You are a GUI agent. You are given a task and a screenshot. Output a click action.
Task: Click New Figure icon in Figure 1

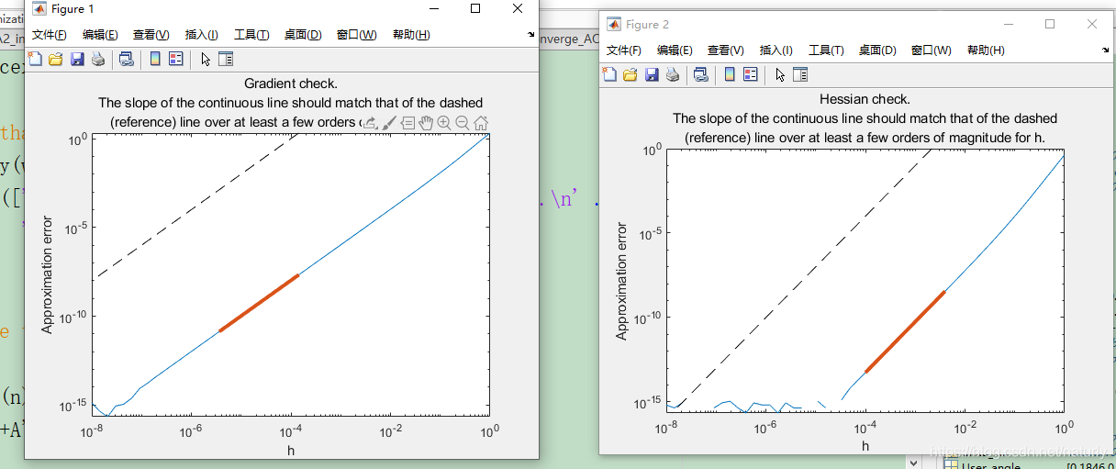coord(35,60)
